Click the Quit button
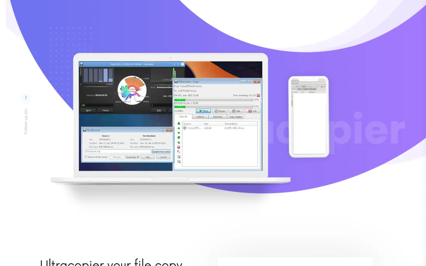426x266 pixels. tap(253, 111)
